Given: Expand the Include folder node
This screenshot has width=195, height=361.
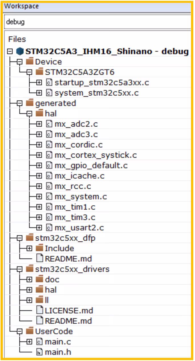Looking at the screenshot, I should point(30,248).
